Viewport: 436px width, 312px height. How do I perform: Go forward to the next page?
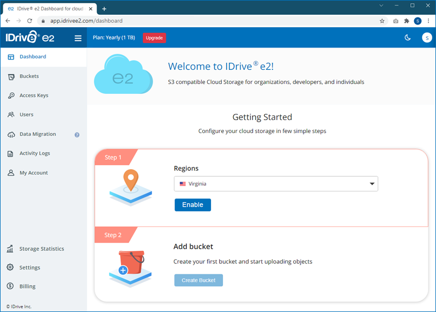(x=19, y=21)
